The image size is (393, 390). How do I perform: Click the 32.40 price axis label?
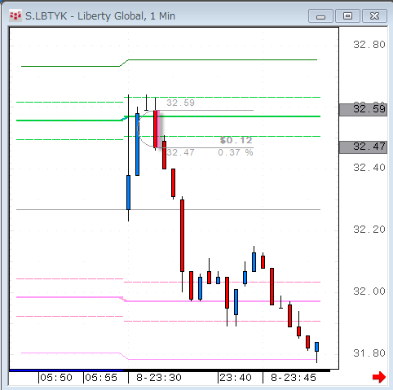pyautogui.click(x=369, y=168)
